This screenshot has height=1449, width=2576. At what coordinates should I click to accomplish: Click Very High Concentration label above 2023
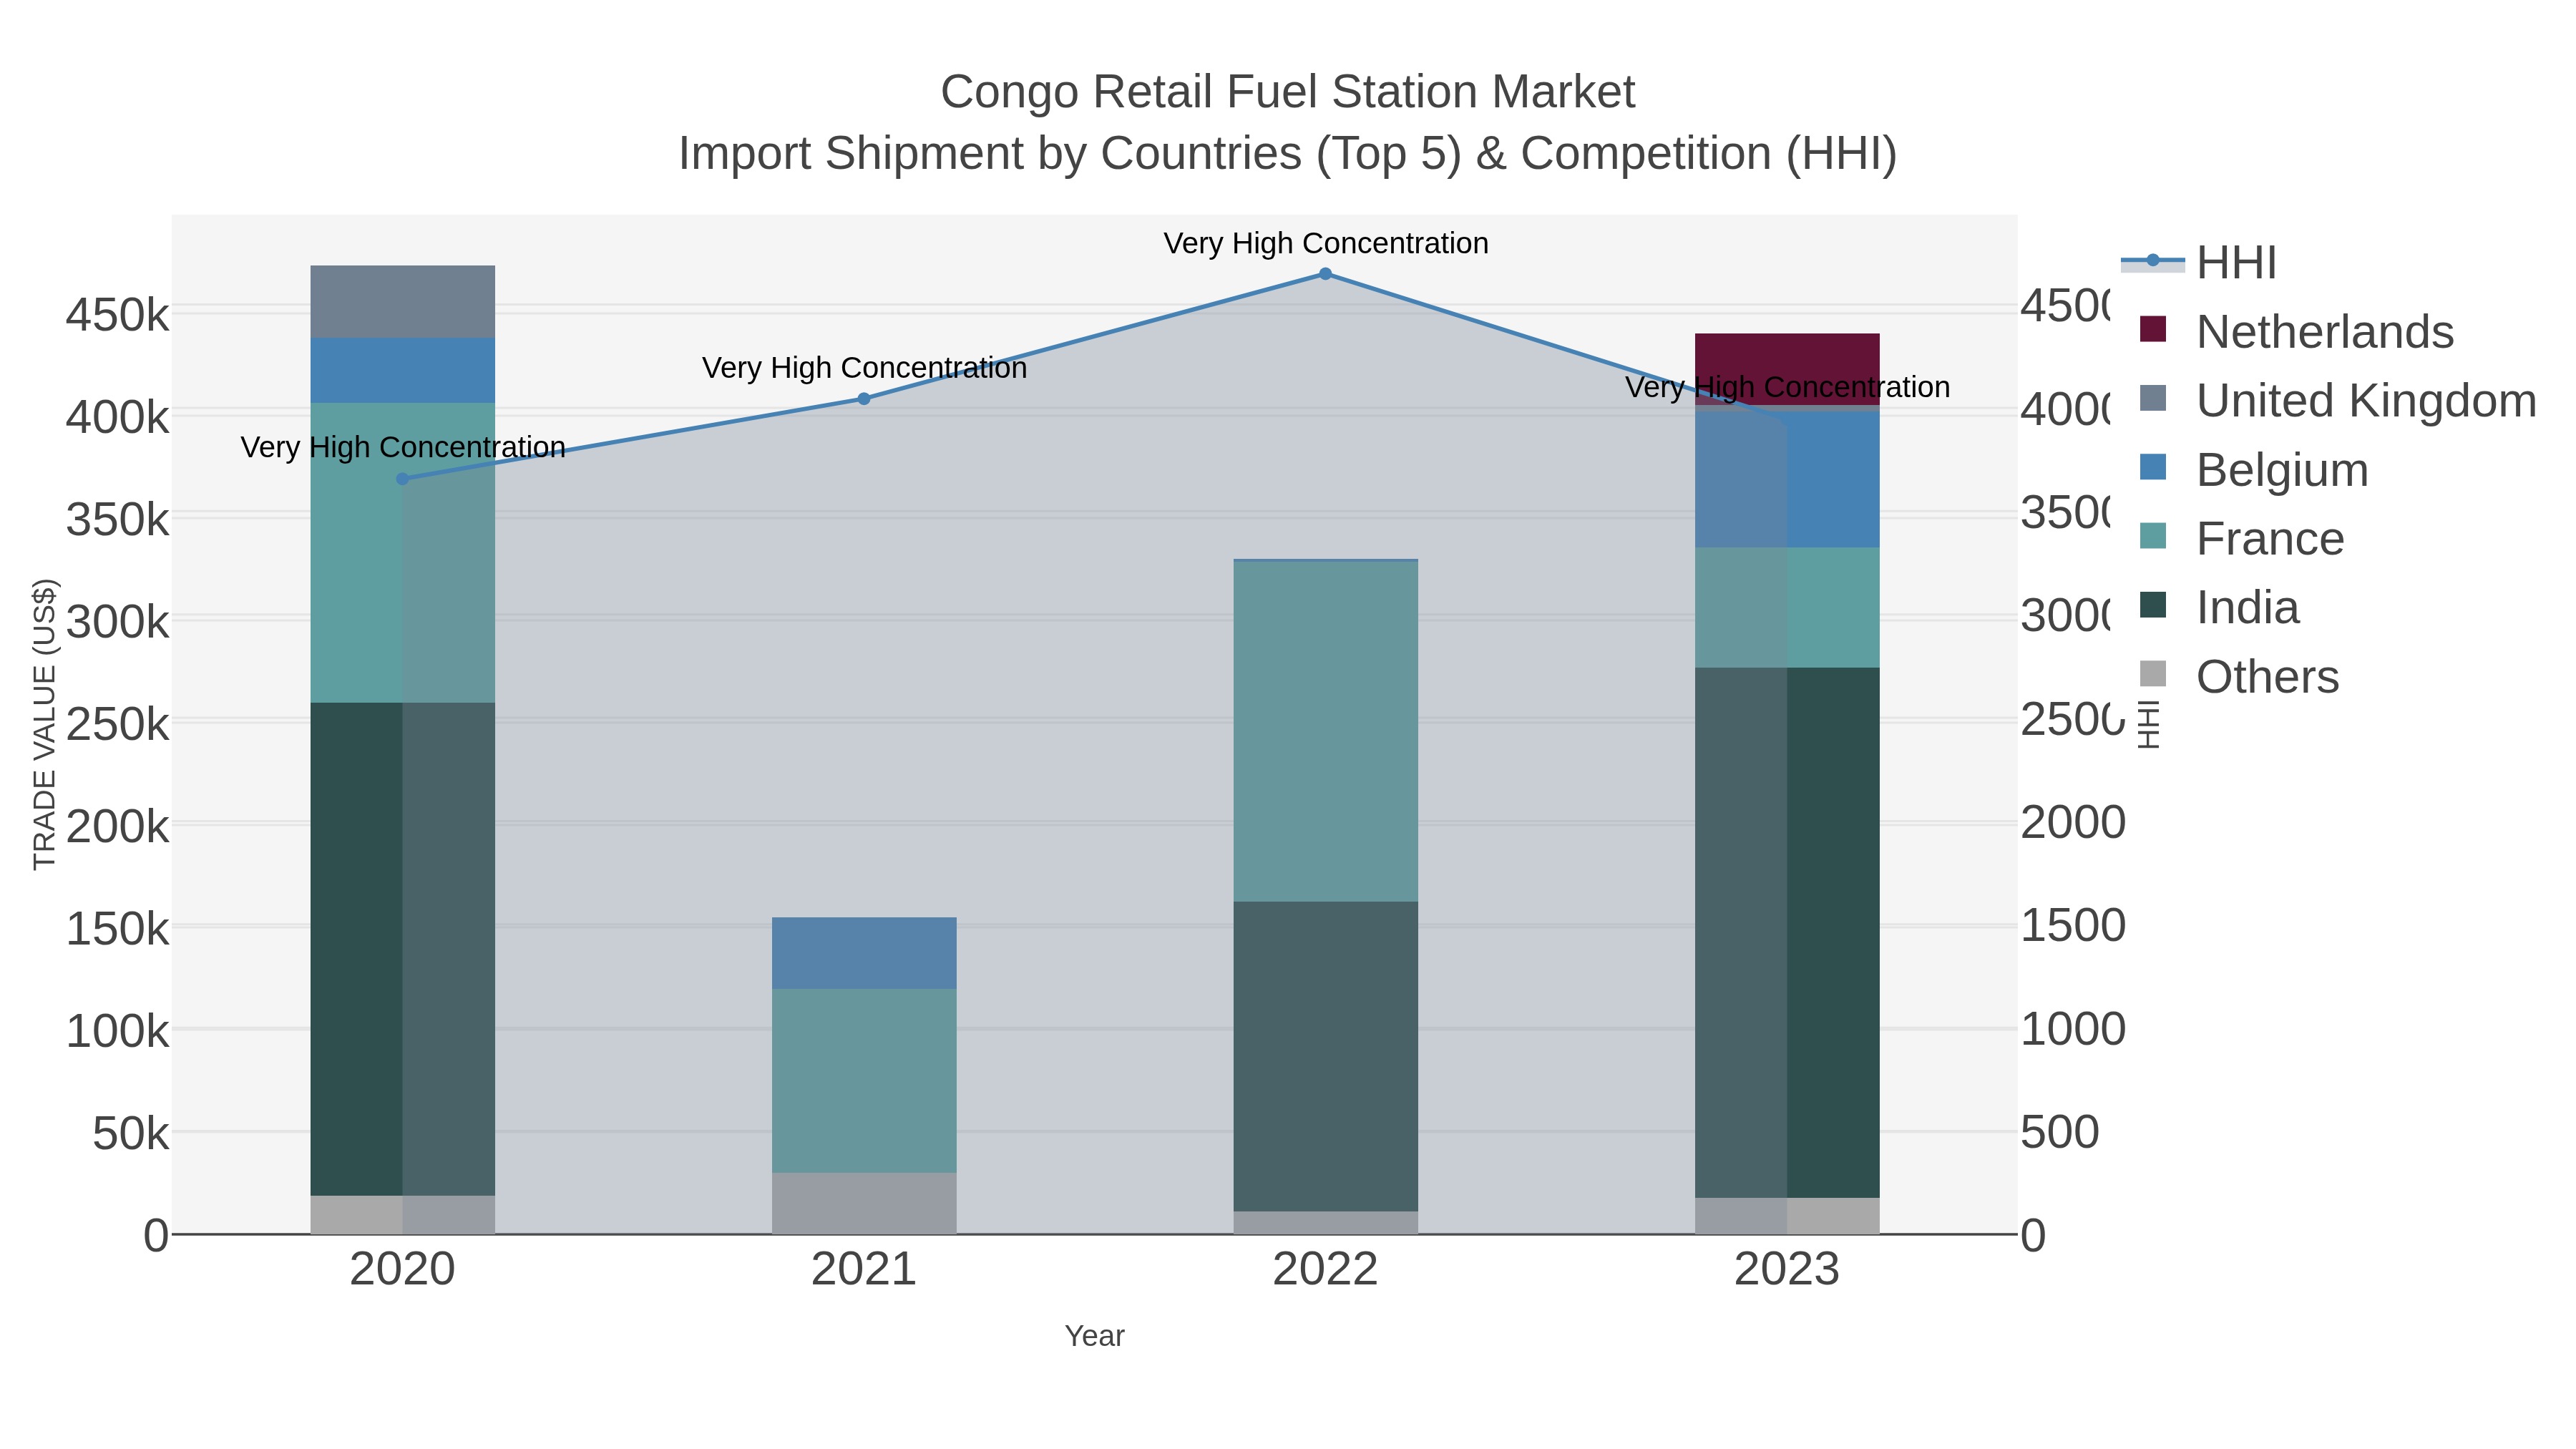click(1787, 387)
